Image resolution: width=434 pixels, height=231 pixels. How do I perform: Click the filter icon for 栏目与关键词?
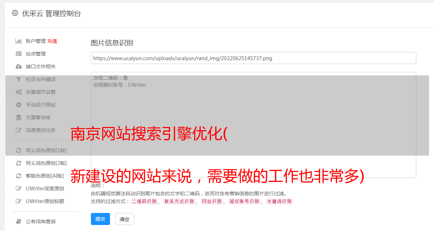coord(19,79)
